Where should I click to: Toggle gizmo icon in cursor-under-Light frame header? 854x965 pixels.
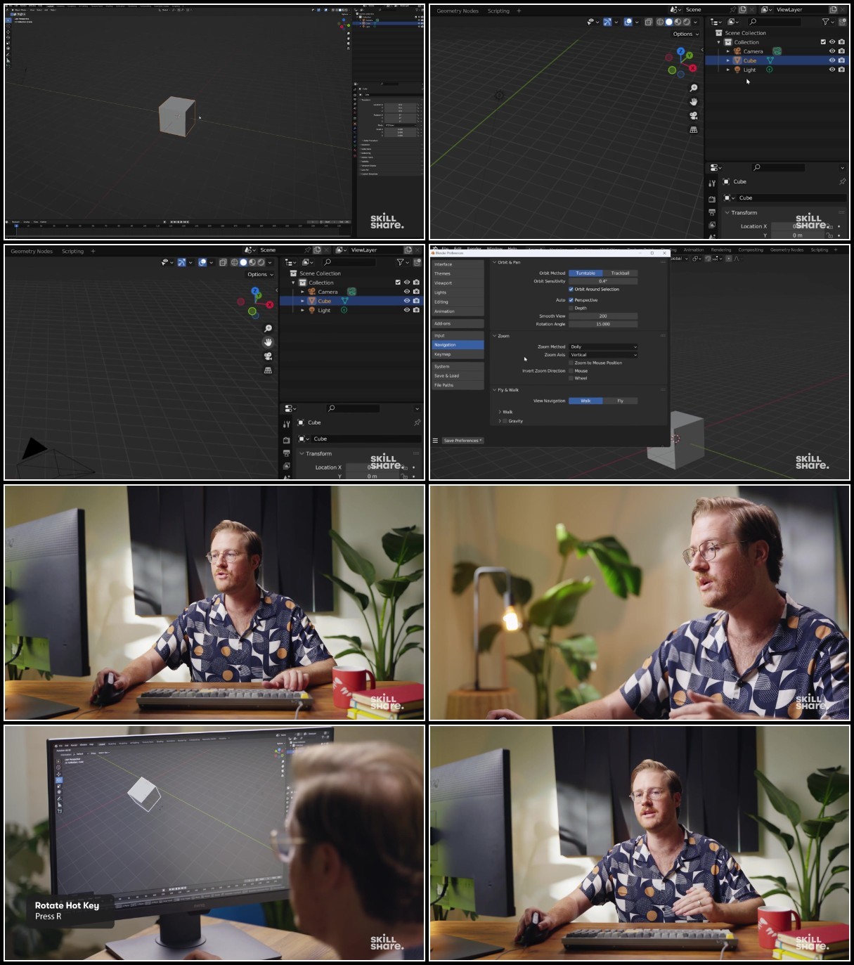607,22
